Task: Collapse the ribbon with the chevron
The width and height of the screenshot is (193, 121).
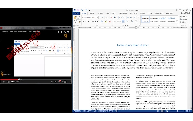Action: (x=191, y=25)
